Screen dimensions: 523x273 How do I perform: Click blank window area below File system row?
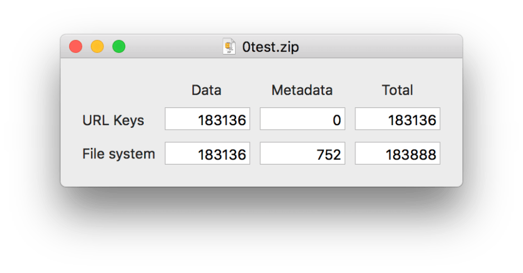pyautogui.click(x=262, y=176)
